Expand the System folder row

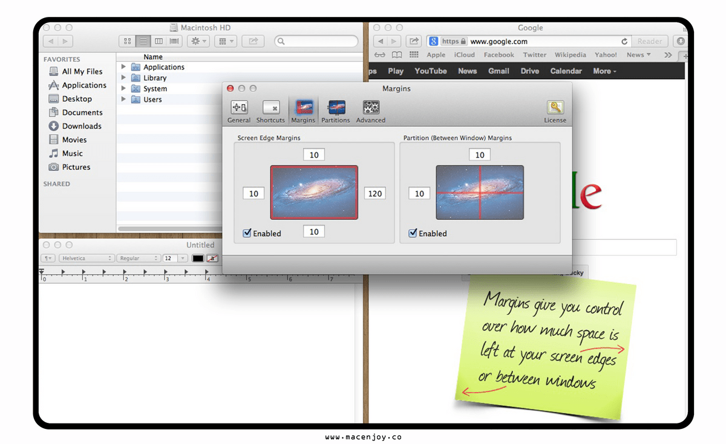pyautogui.click(x=123, y=89)
